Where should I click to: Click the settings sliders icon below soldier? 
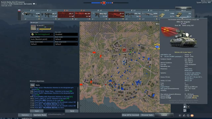[x=185, y=110]
